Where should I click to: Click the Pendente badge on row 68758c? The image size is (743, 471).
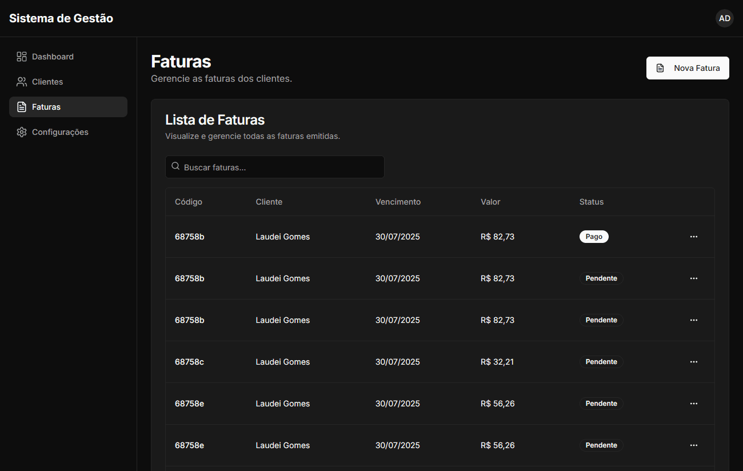[x=601, y=362]
